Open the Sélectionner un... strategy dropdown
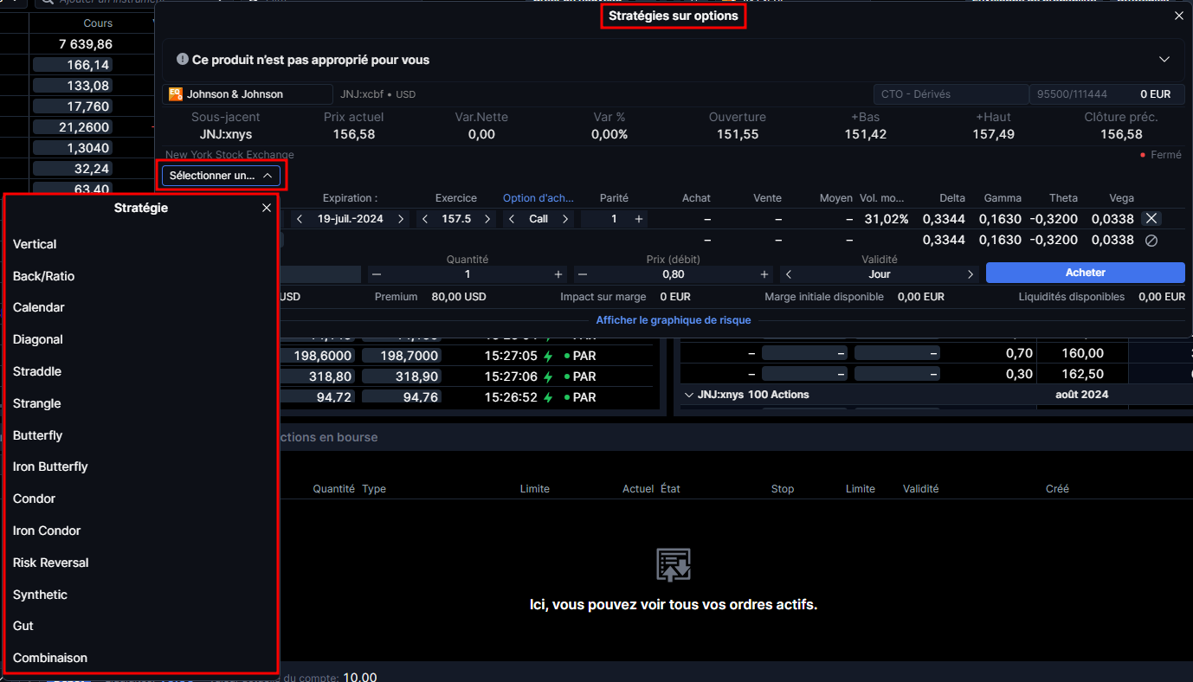The width and height of the screenshot is (1193, 682). click(x=221, y=175)
